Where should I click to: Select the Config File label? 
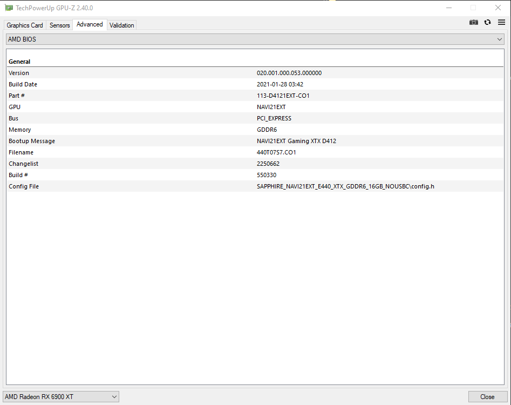(24, 186)
